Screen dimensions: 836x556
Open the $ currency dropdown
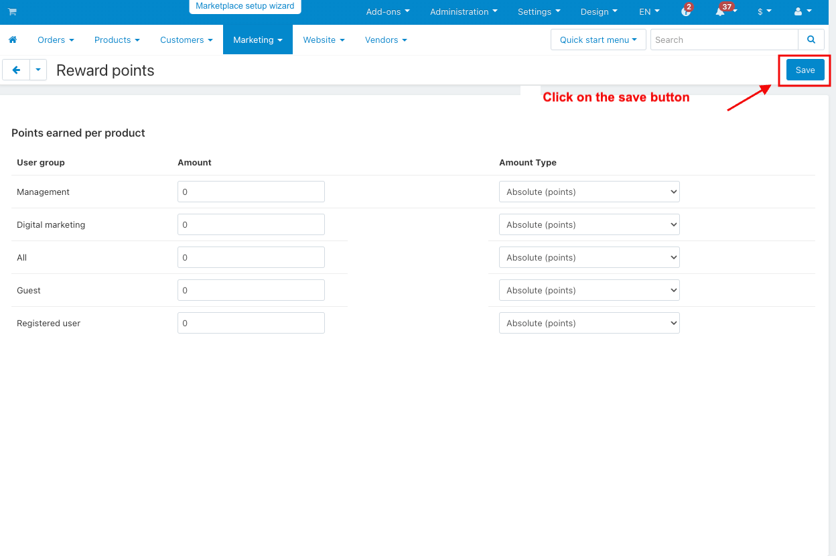(764, 12)
